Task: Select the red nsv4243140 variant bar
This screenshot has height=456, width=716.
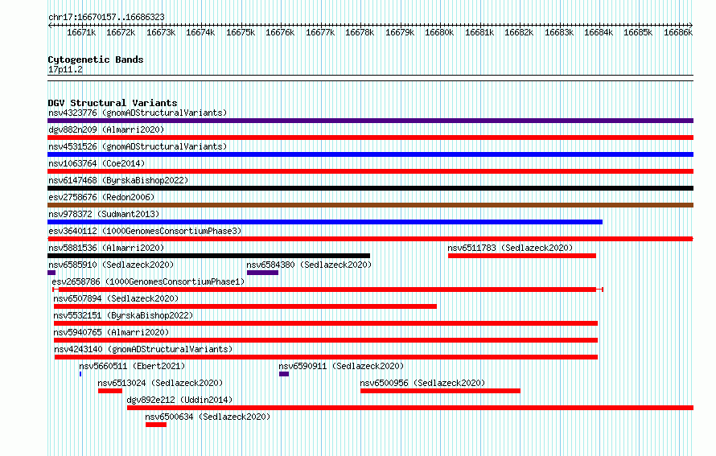Action: (x=326, y=357)
